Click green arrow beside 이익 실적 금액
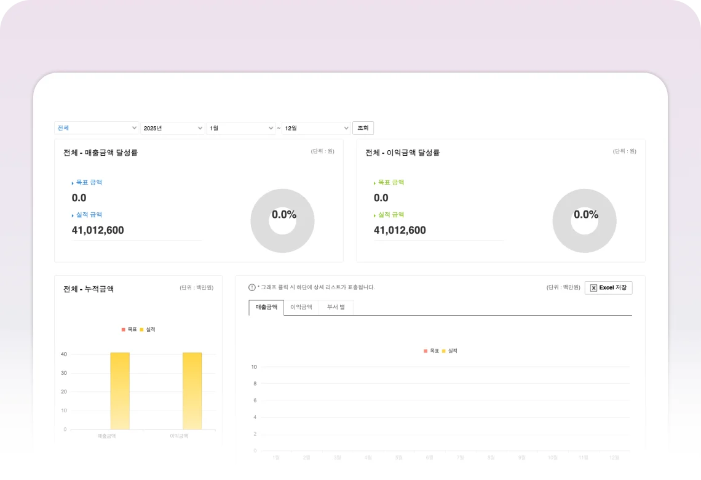Viewport: 701px width, 480px height. point(374,215)
